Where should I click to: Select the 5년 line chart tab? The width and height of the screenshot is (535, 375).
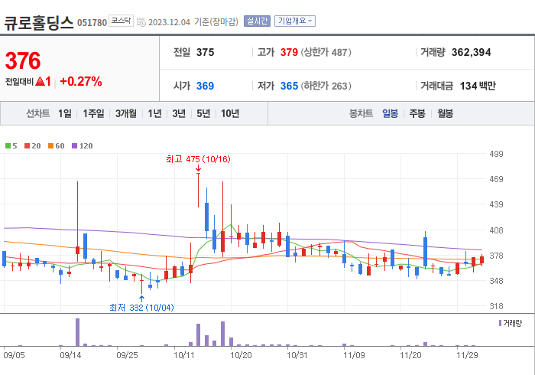[x=203, y=113]
